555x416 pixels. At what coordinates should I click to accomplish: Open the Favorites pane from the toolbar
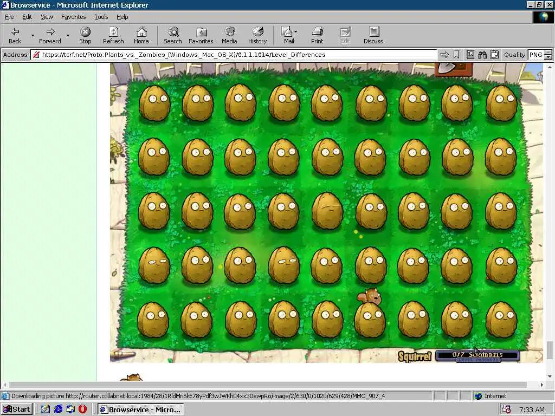tap(201, 35)
